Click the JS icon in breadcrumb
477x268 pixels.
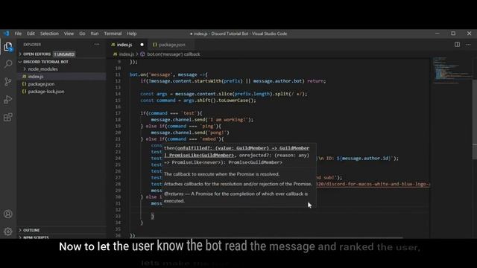[115, 54]
